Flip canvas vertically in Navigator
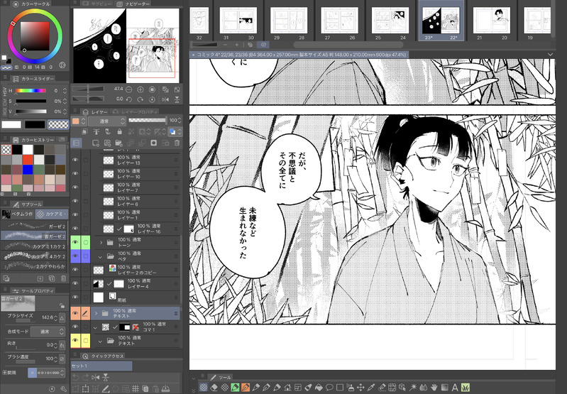 point(177,99)
